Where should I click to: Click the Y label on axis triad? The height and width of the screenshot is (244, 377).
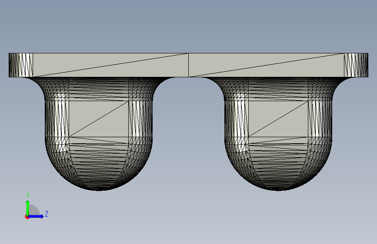point(28,195)
